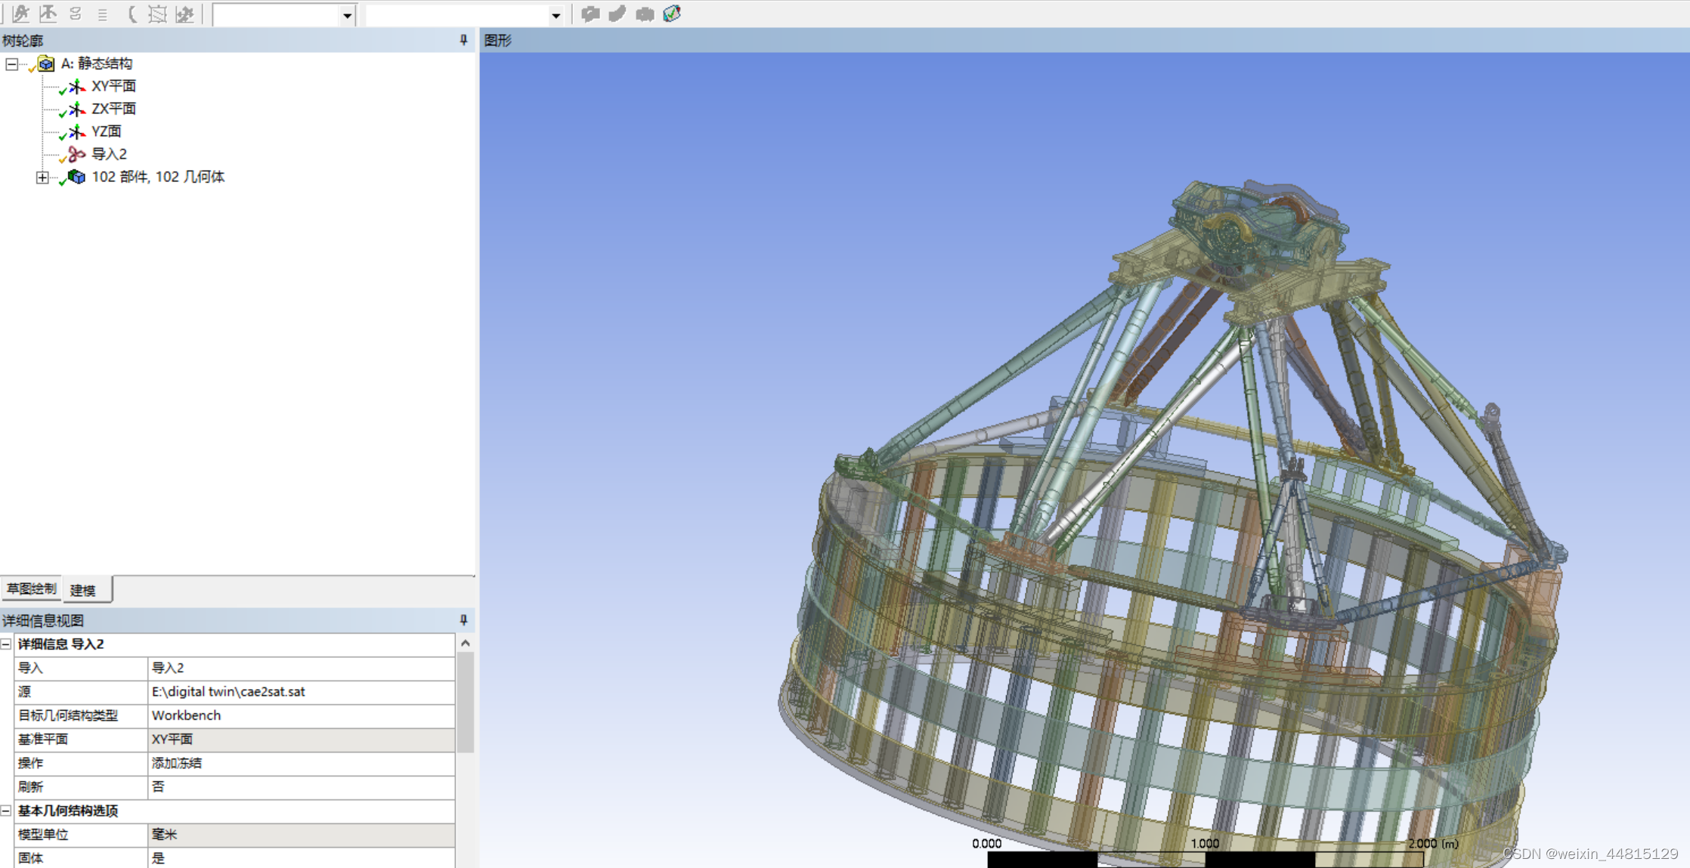Click the 否 value in 刷新 row
Viewport: 1690px width, 868px height.
click(x=158, y=786)
